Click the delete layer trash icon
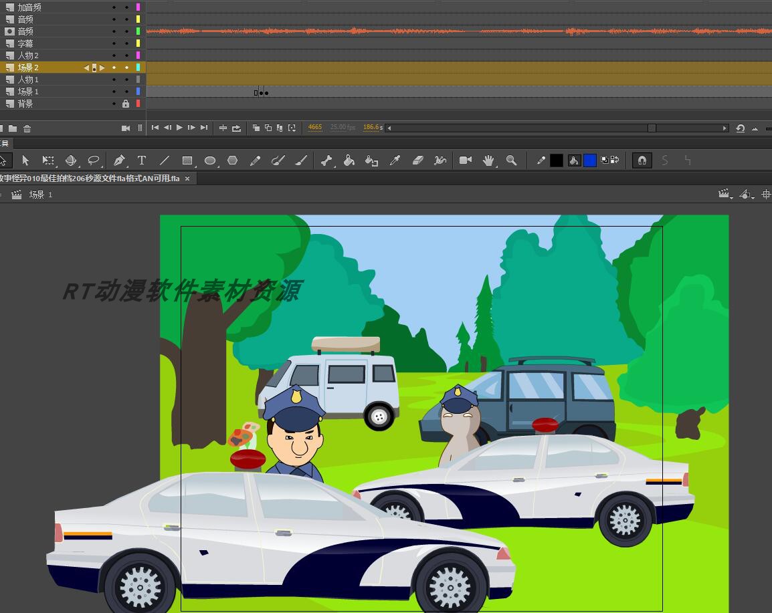The width and height of the screenshot is (772, 613). tap(27, 128)
